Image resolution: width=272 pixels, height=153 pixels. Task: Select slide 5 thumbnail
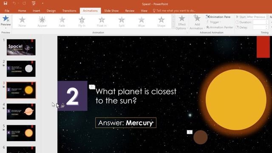click(x=21, y=133)
